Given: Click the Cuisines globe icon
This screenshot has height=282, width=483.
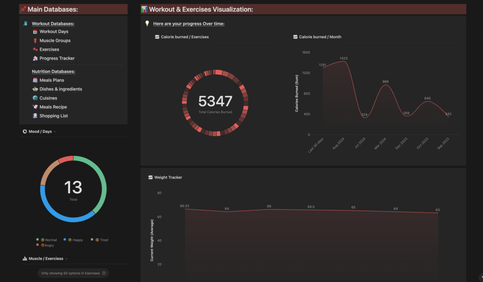Looking at the screenshot, I should tap(35, 98).
